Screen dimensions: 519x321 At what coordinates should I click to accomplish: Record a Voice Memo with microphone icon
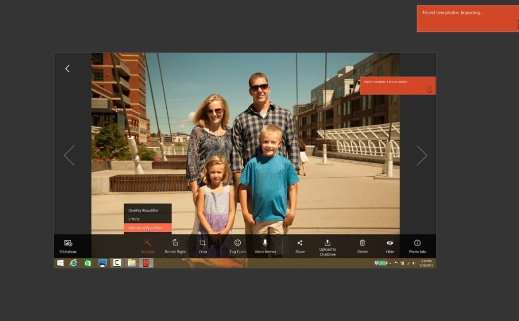(265, 243)
